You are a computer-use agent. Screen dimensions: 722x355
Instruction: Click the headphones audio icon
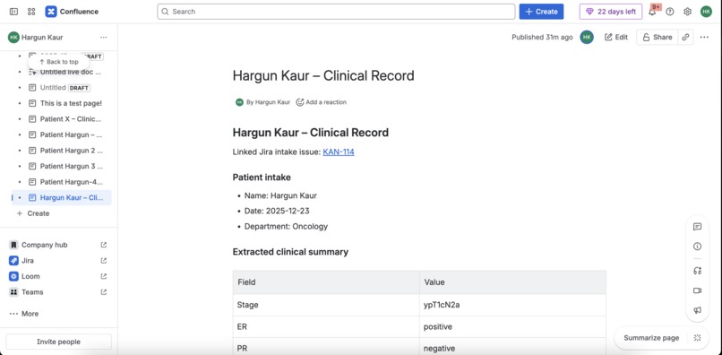697,271
